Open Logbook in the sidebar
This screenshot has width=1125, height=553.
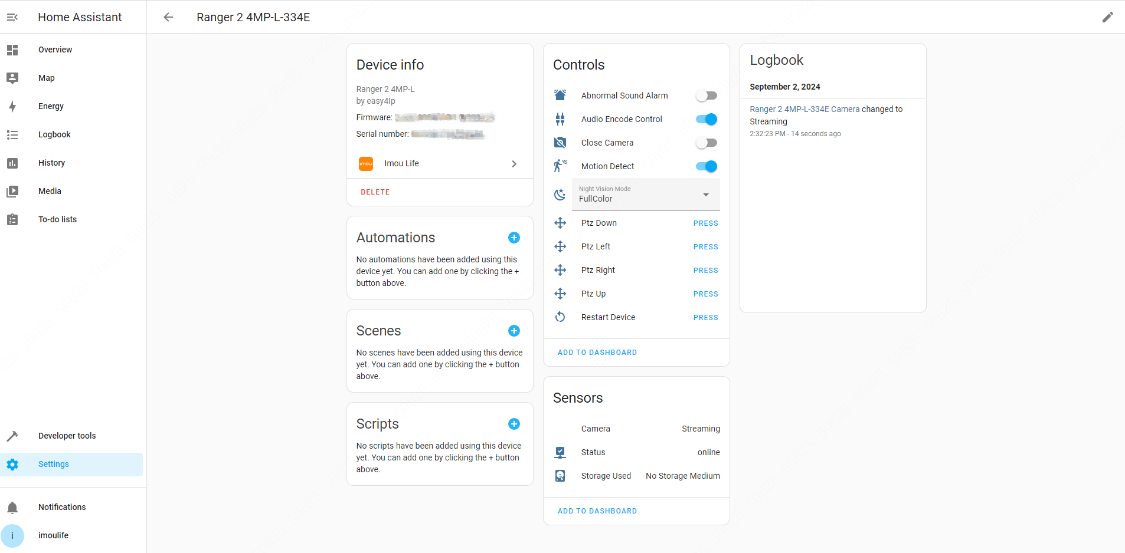point(71,134)
